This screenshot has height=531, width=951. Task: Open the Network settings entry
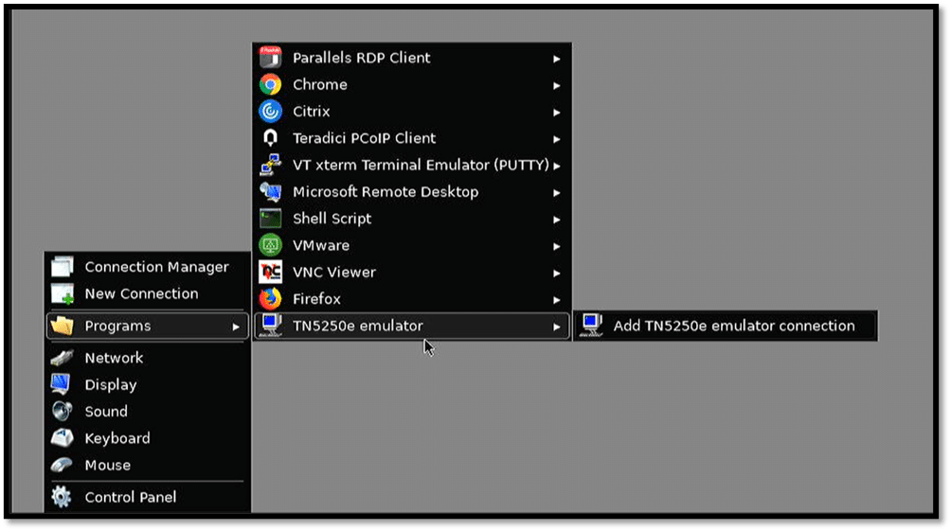148,358
